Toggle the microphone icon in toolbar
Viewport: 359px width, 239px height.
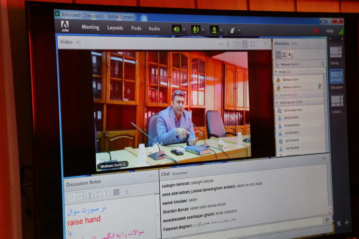tap(195, 30)
